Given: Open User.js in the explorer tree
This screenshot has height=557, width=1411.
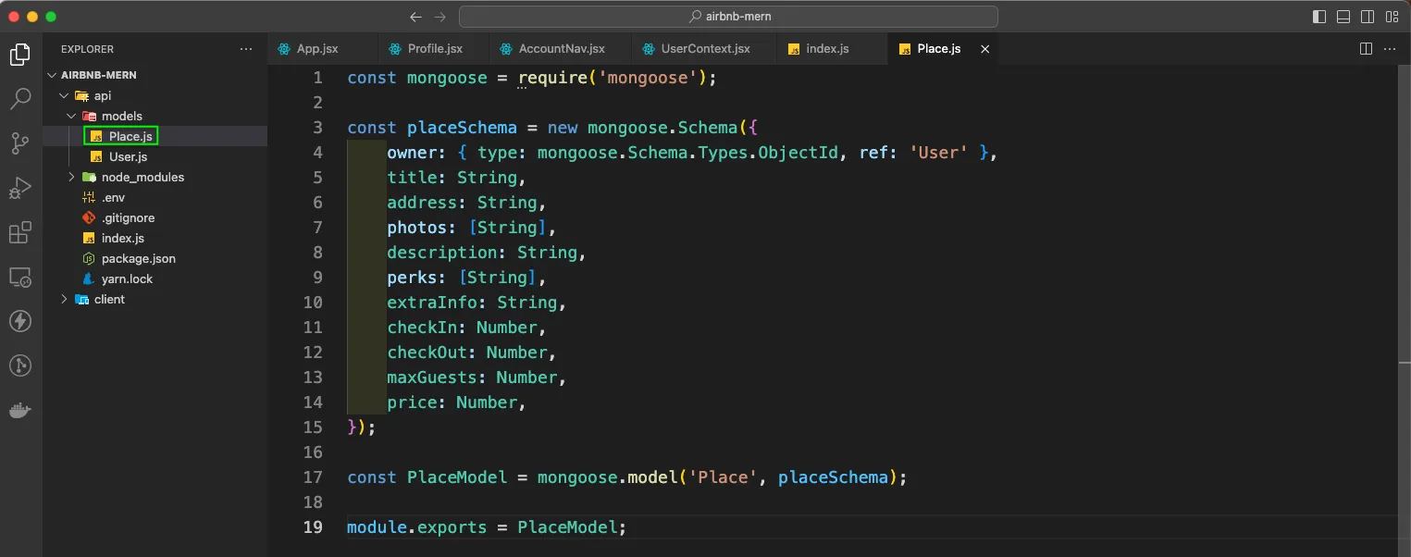Looking at the screenshot, I should point(155,156).
